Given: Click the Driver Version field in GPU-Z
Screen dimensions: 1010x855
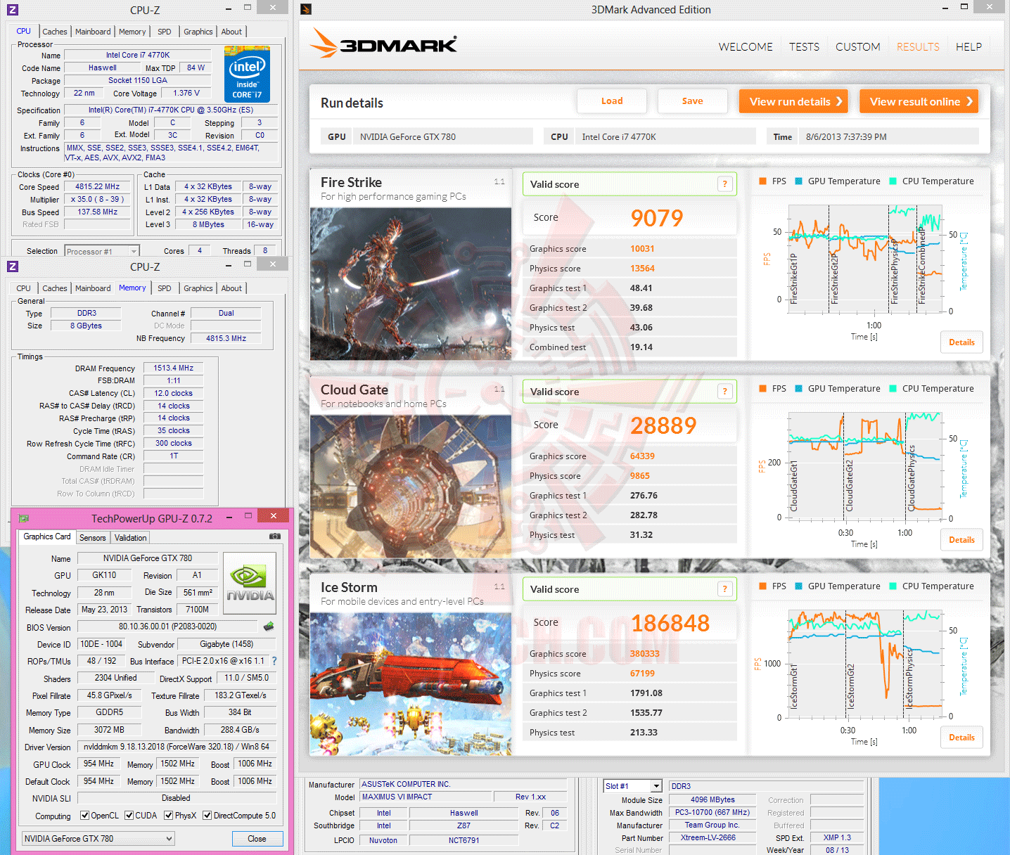Looking at the screenshot, I should [177, 747].
